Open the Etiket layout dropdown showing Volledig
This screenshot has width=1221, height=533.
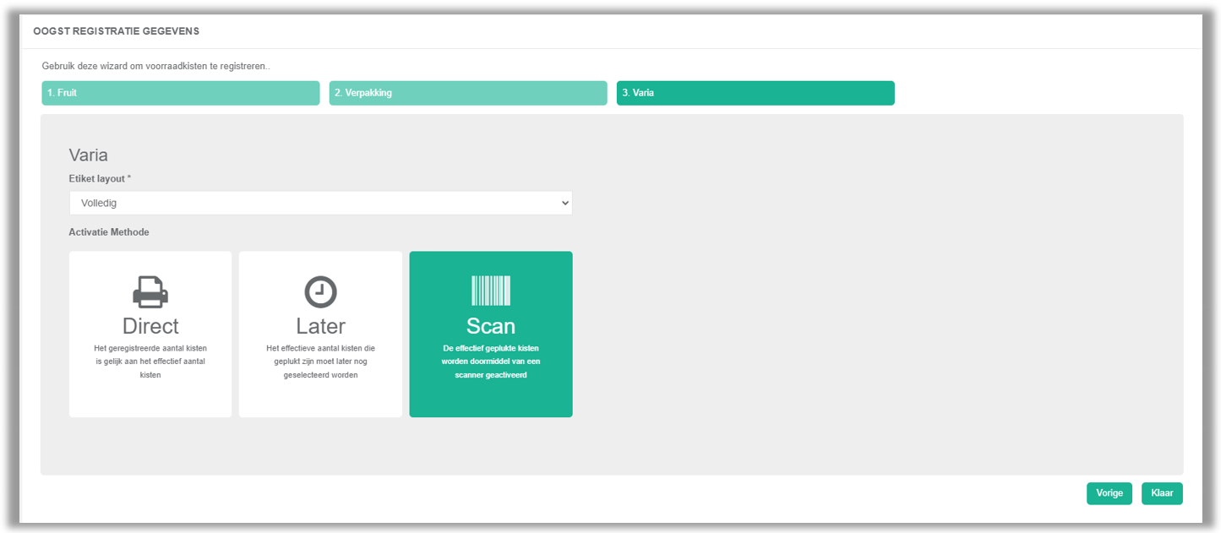coord(319,203)
